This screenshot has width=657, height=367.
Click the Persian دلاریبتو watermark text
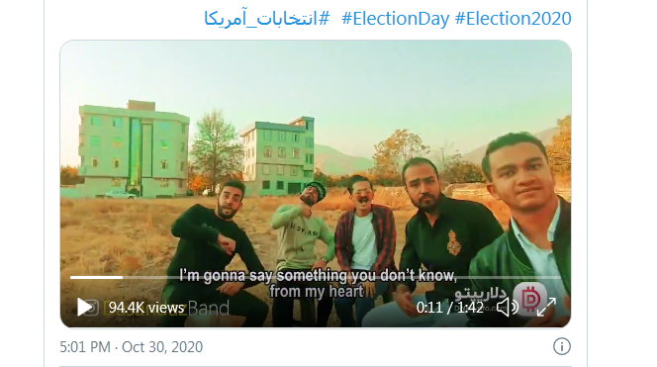tap(480, 293)
